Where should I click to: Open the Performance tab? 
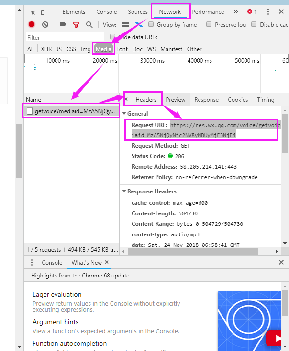click(208, 12)
